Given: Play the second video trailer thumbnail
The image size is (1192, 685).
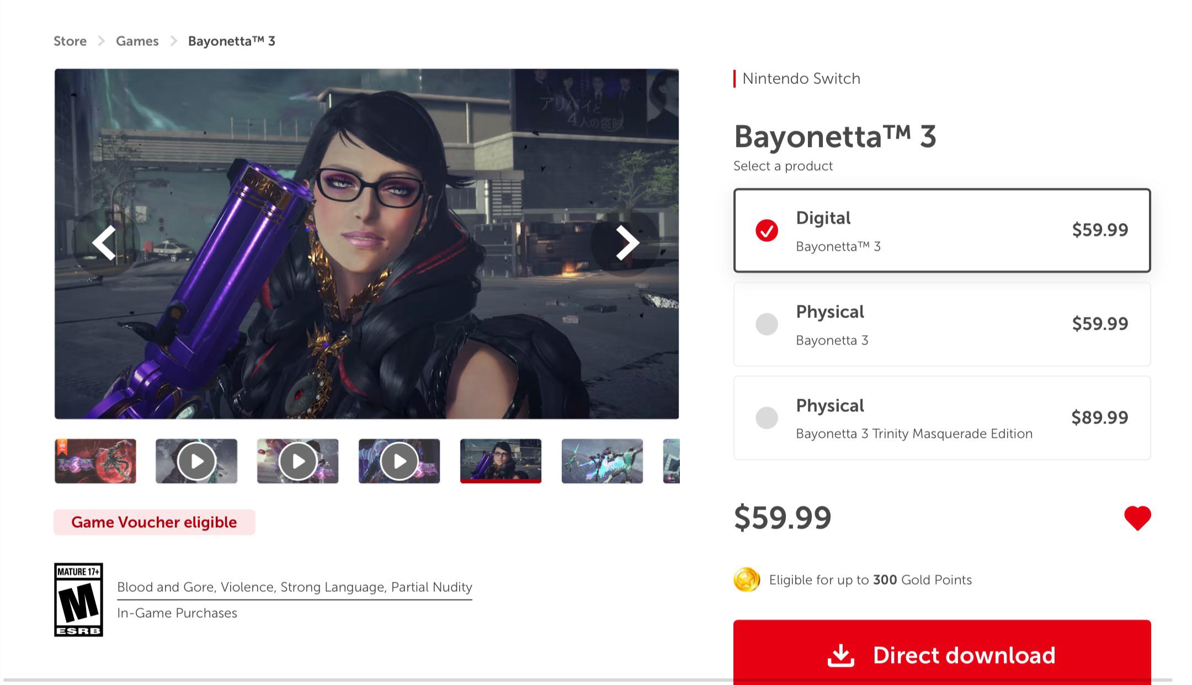Looking at the screenshot, I should tap(196, 461).
